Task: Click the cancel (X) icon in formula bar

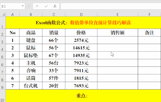Action: [37, 6]
